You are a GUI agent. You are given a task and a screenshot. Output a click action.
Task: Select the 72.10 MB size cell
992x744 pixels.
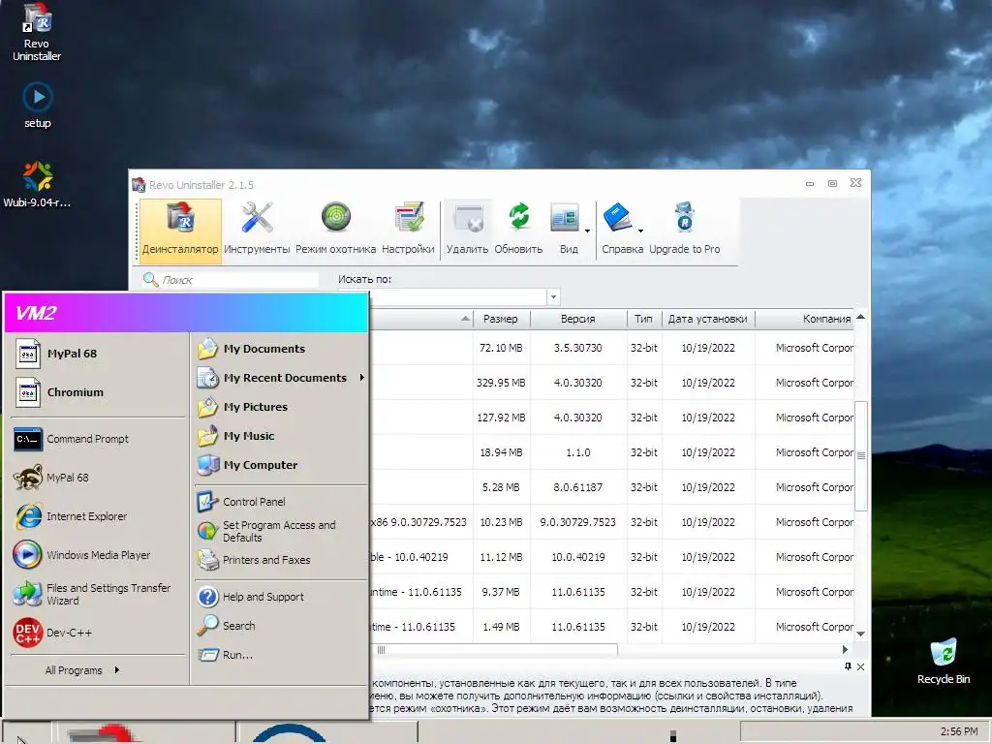pyautogui.click(x=501, y=348)
